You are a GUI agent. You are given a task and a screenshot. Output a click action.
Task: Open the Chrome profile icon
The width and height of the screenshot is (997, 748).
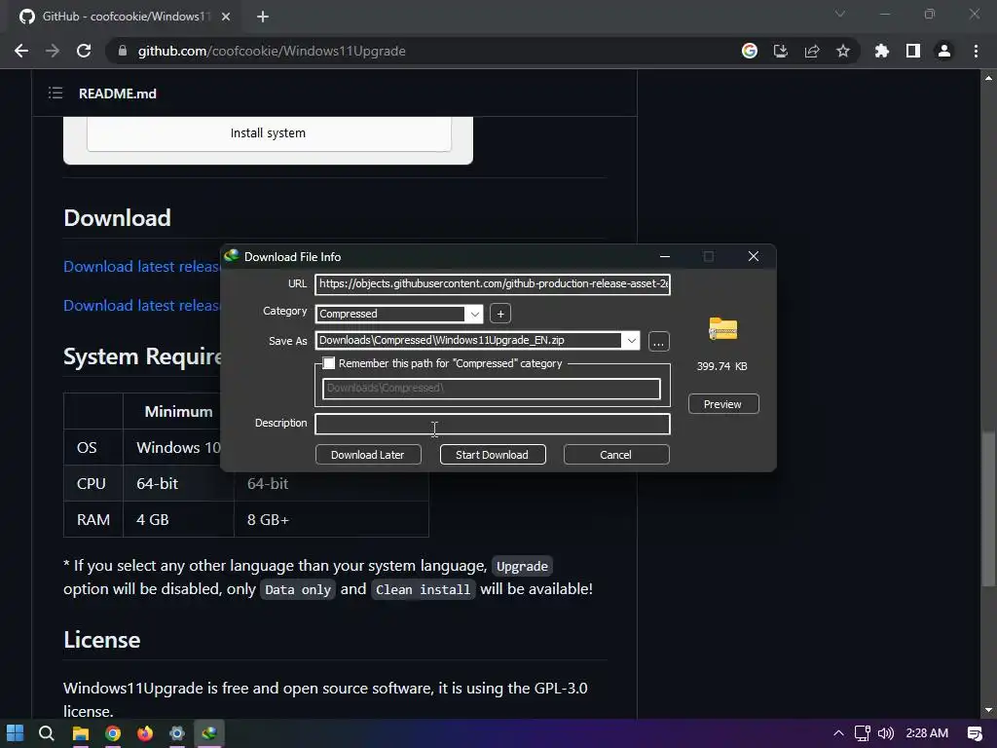coord(944,51)
